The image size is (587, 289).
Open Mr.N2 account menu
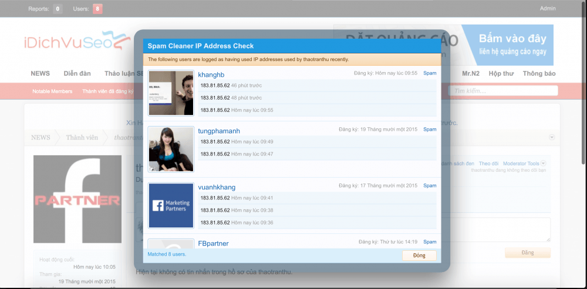click(x=471, y=73)
